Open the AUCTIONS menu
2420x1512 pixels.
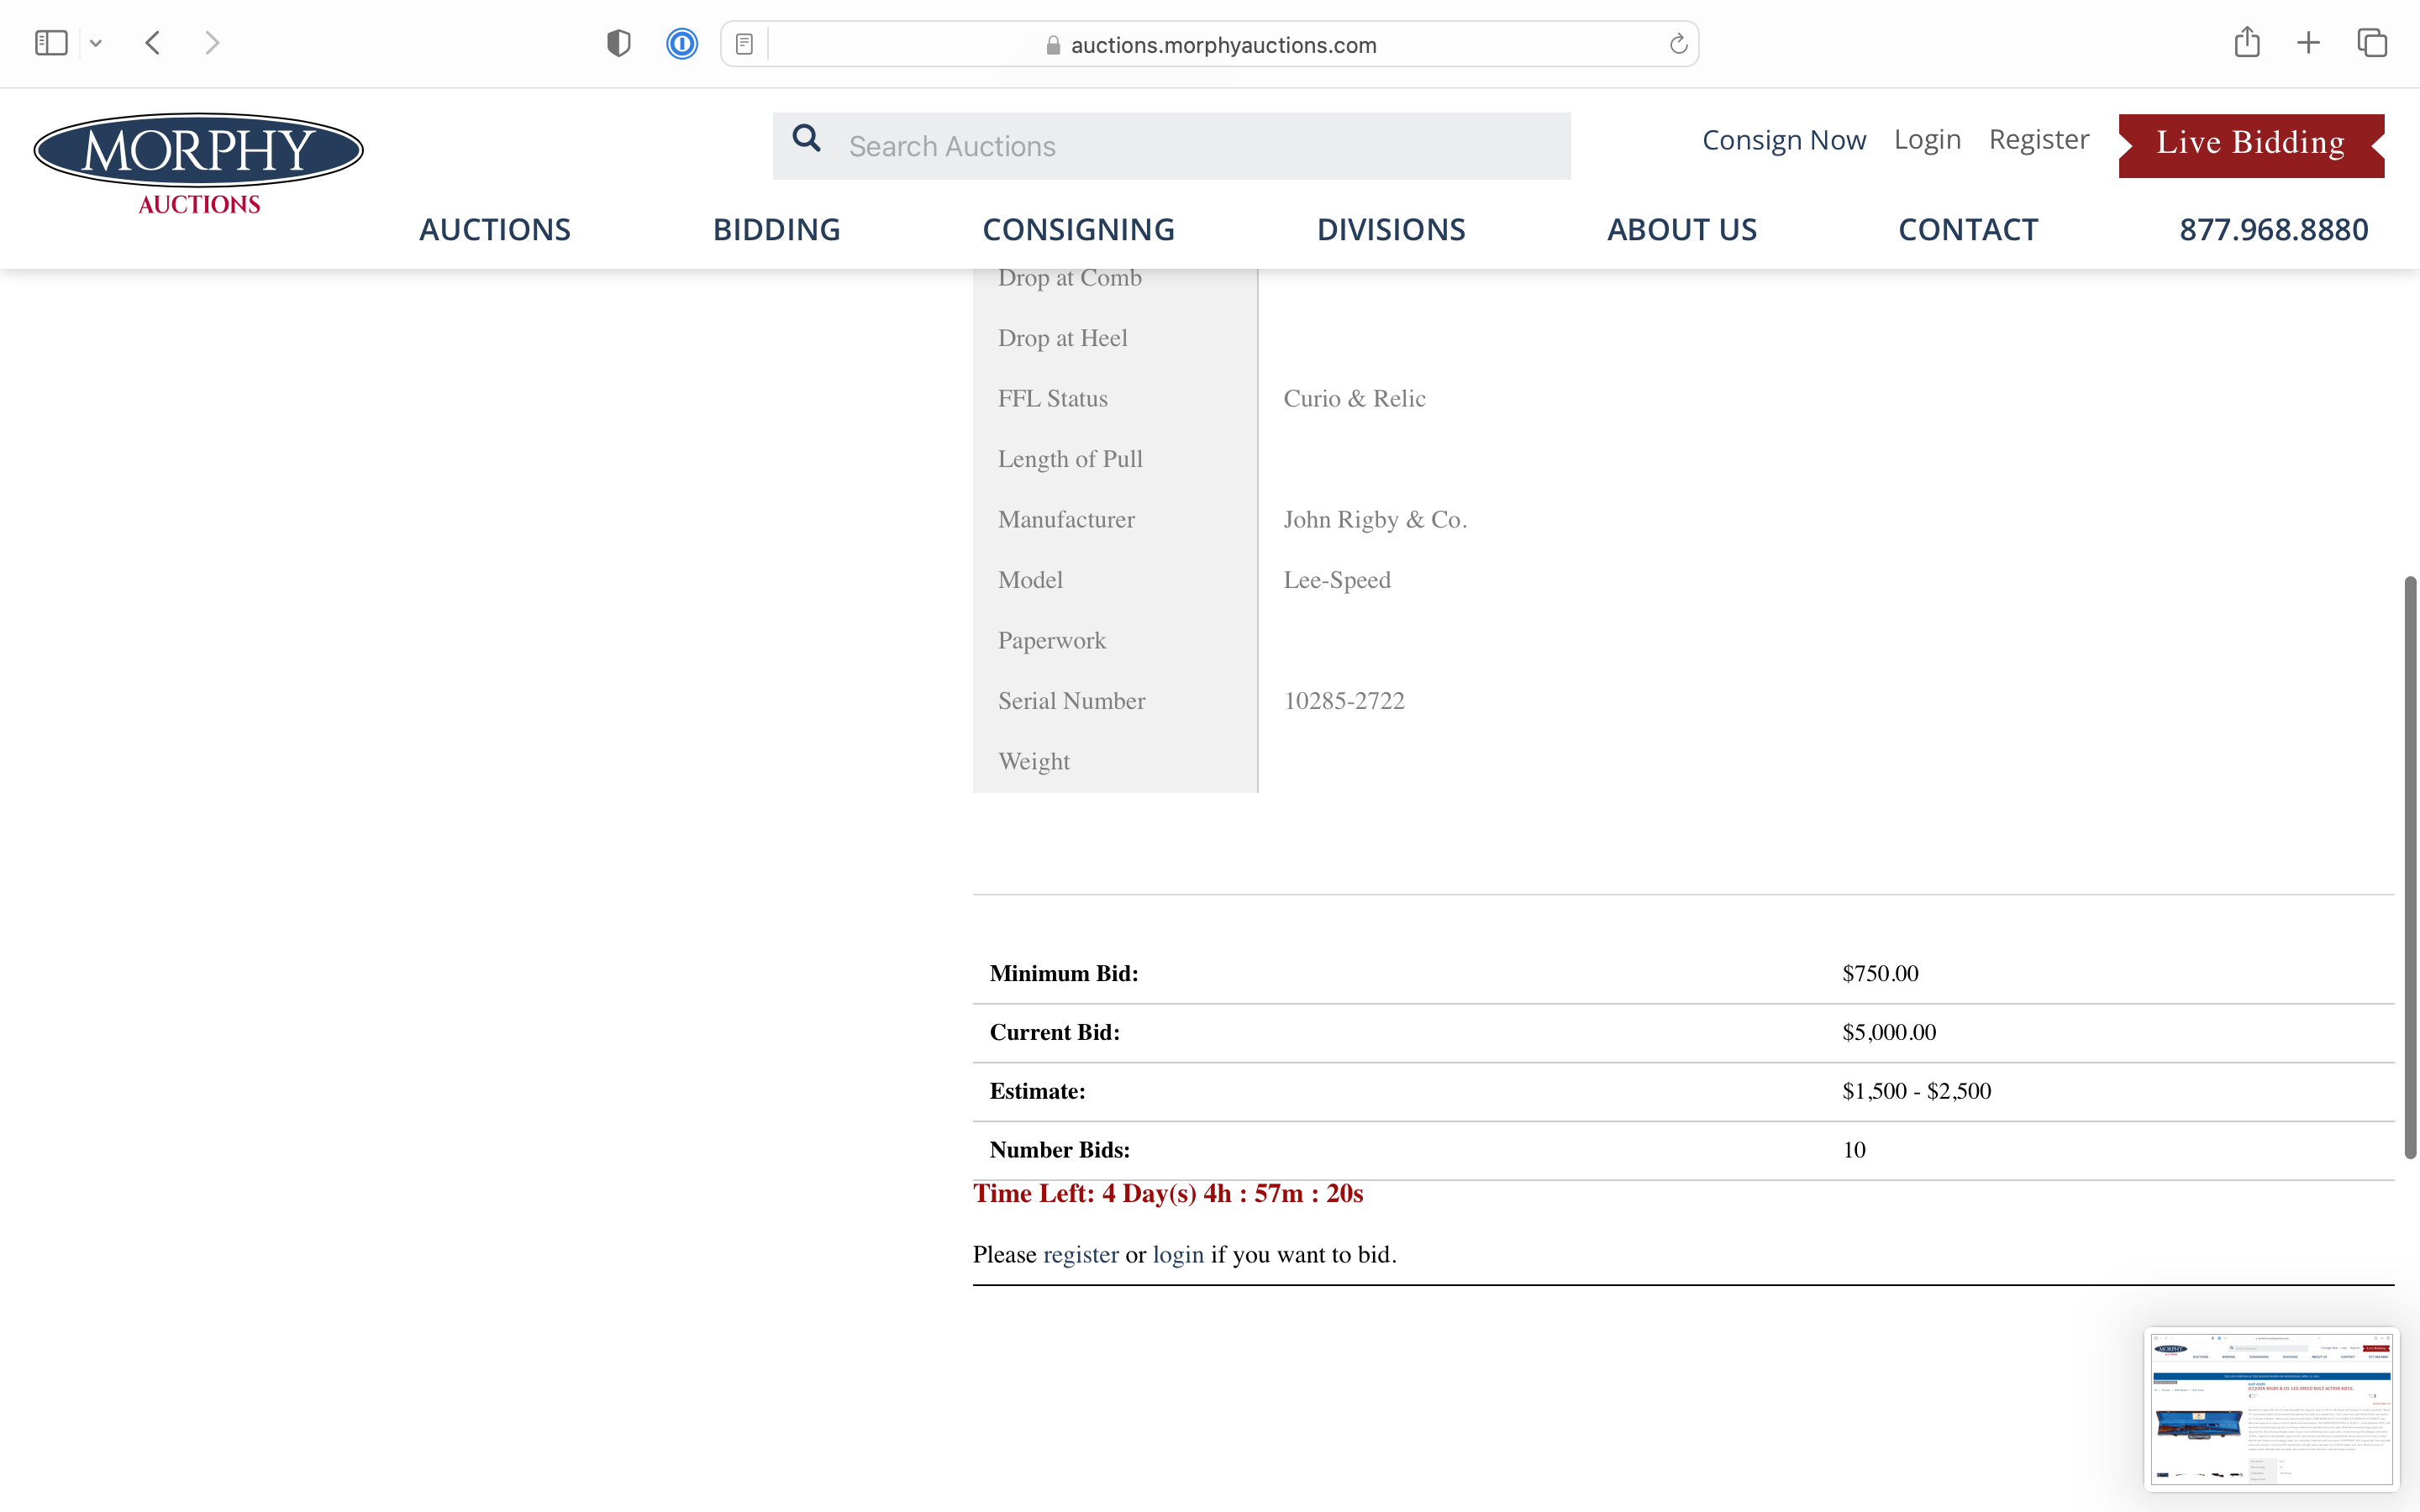pos(495,229)
